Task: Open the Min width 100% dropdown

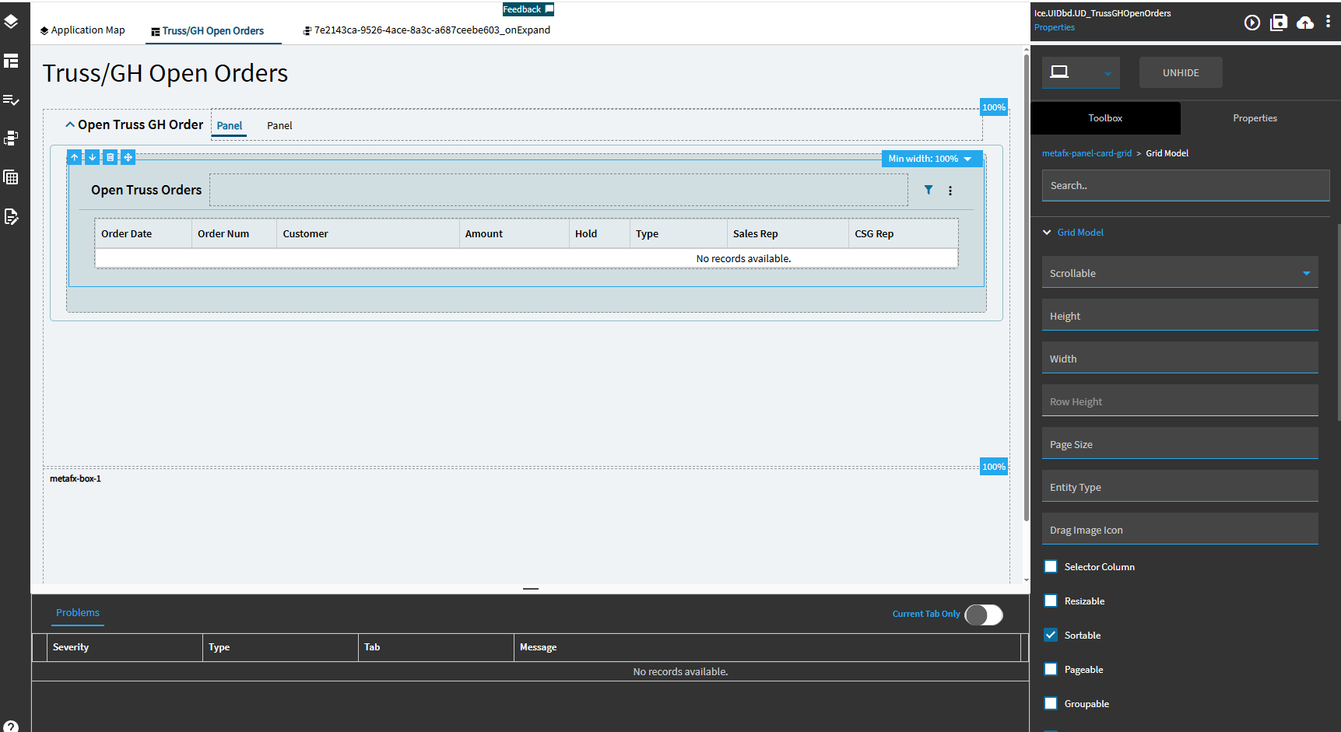Action: 932,159
